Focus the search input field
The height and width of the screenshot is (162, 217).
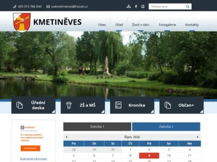[168, 6]
